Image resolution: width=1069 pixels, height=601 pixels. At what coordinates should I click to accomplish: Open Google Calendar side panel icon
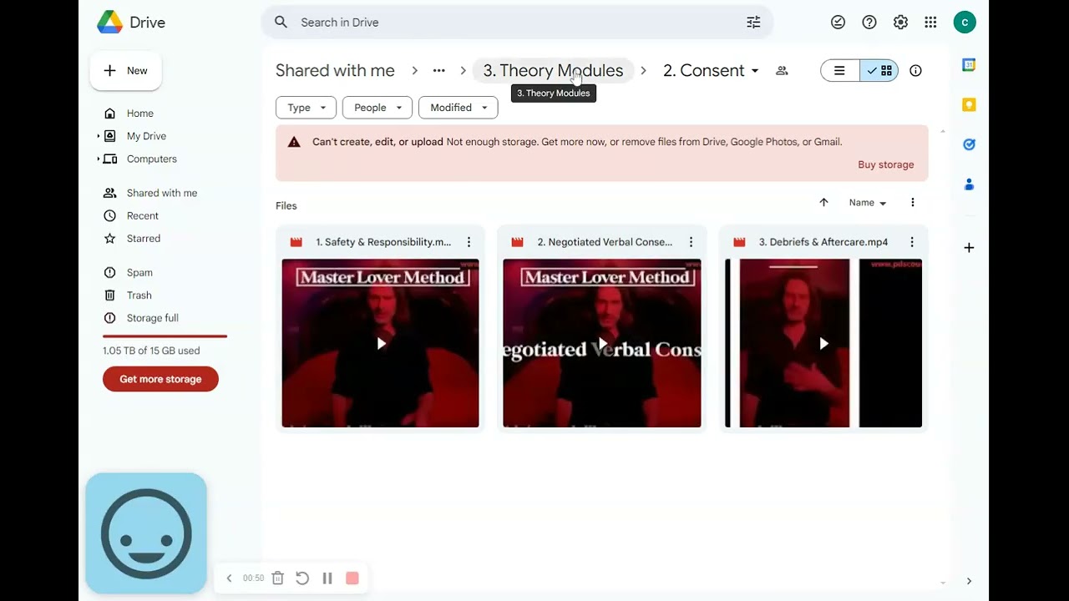[x=969, y=65]
